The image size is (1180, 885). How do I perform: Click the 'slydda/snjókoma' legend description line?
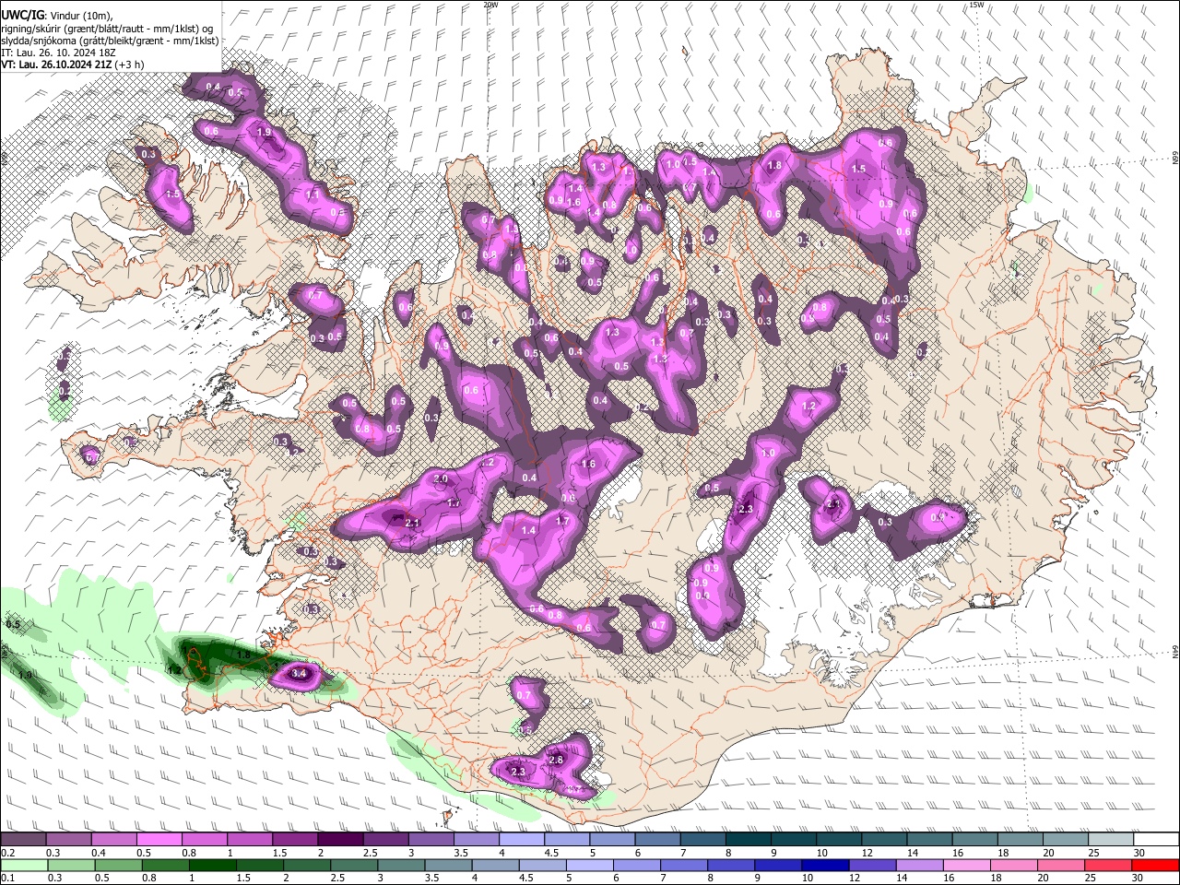pyautogui.click(x=110, y=41)
